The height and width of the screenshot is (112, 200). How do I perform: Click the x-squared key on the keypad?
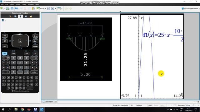[x=7, y=63]
